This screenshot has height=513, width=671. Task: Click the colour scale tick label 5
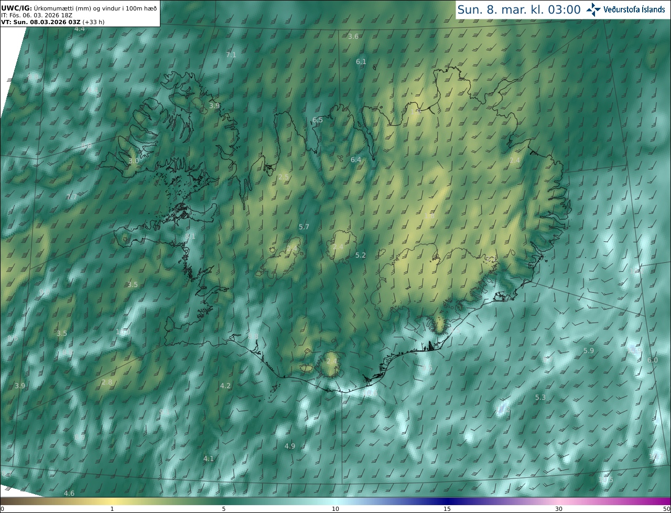224,509
